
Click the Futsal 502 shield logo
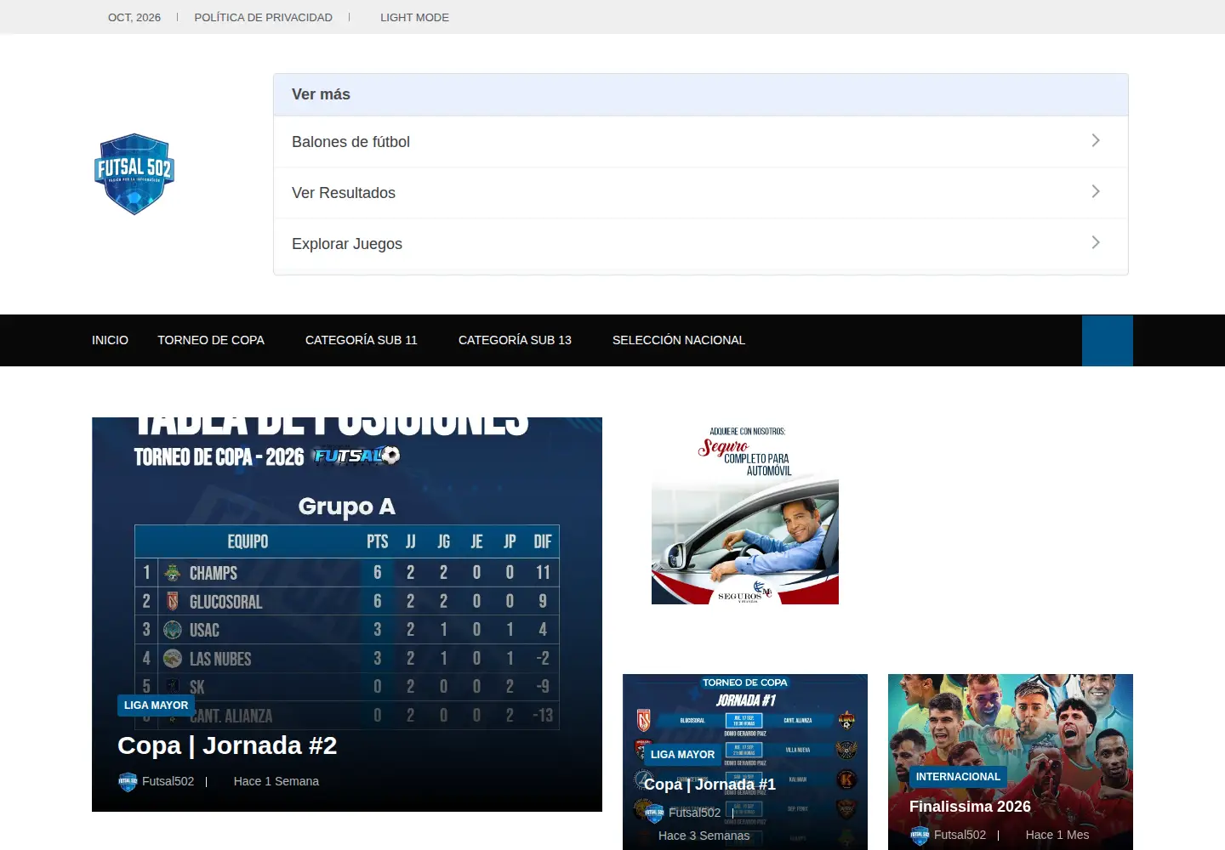(134, 174)
